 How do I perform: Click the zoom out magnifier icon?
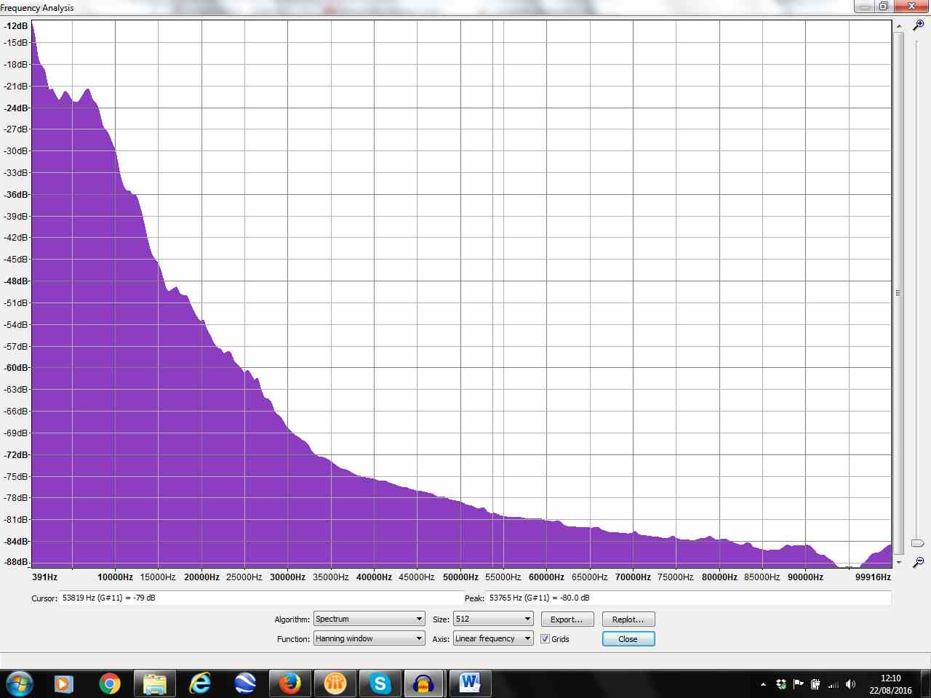coord(918,562)
